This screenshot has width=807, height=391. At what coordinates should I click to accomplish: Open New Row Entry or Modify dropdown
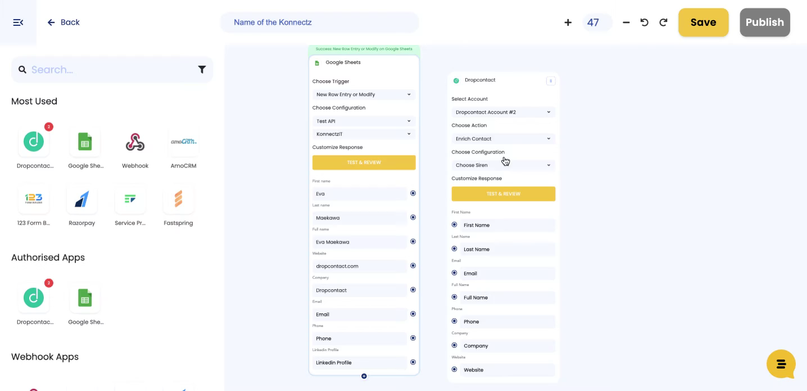[x=364, y=94]
